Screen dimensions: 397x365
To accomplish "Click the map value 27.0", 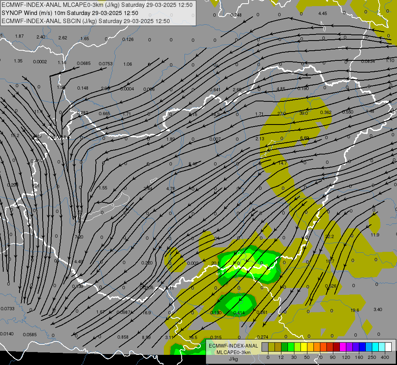I will [281, 114].
